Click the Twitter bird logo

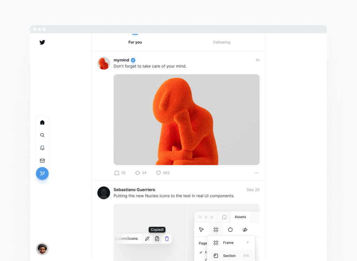pos(42,42)
